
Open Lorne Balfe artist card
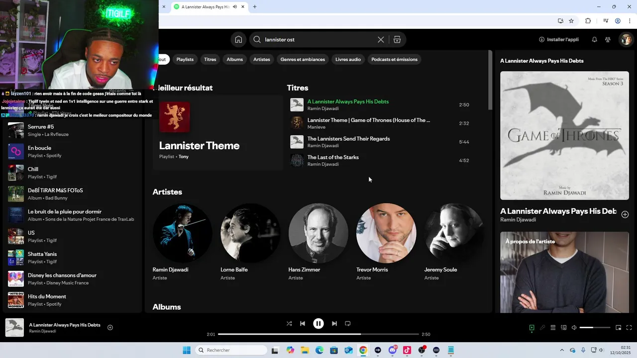(250, 242)
